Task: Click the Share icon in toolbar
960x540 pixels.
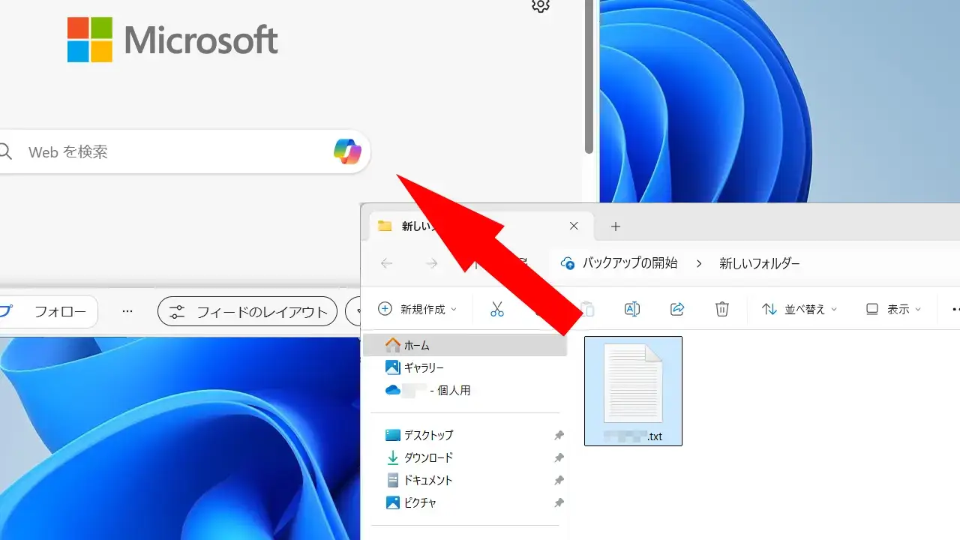Action: pyautogui.click(x=677, y=309)
